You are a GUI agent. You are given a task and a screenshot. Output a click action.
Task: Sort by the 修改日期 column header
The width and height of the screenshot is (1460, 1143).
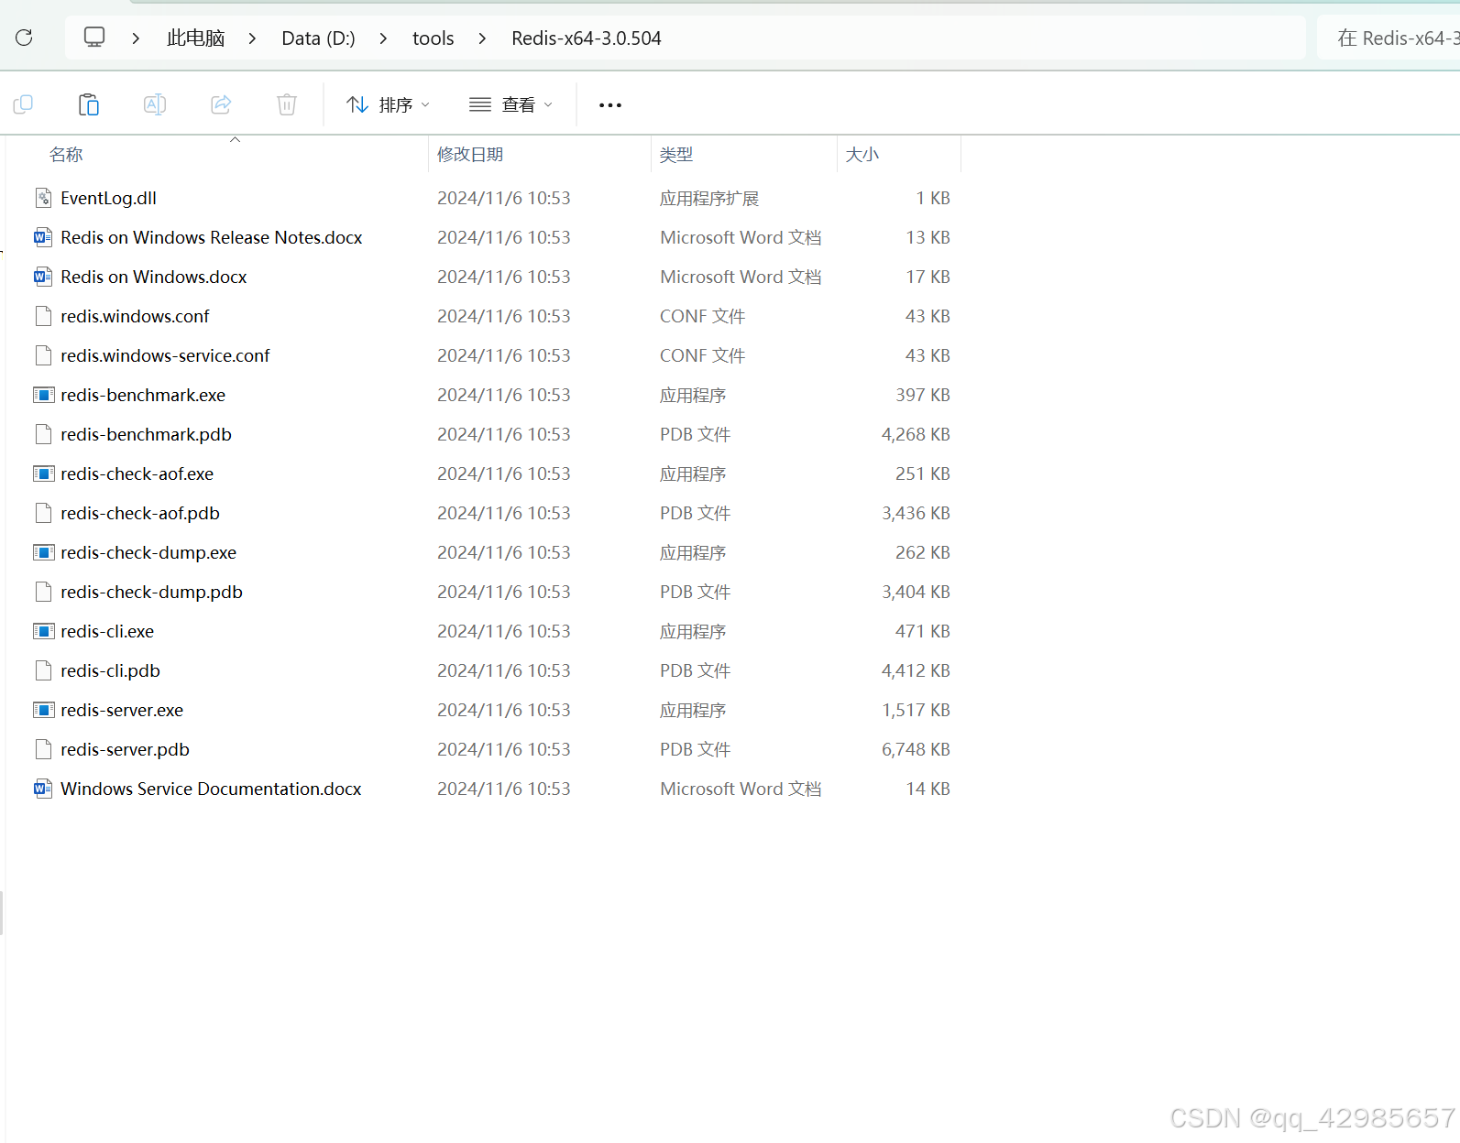470,155
